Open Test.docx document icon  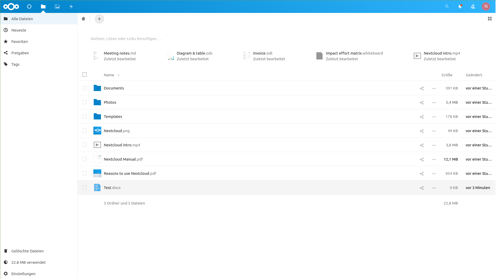[97, 187]
